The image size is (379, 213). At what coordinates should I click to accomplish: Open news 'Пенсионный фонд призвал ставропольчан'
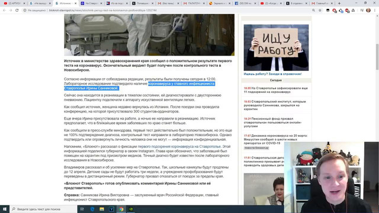[x=272, y=122]
